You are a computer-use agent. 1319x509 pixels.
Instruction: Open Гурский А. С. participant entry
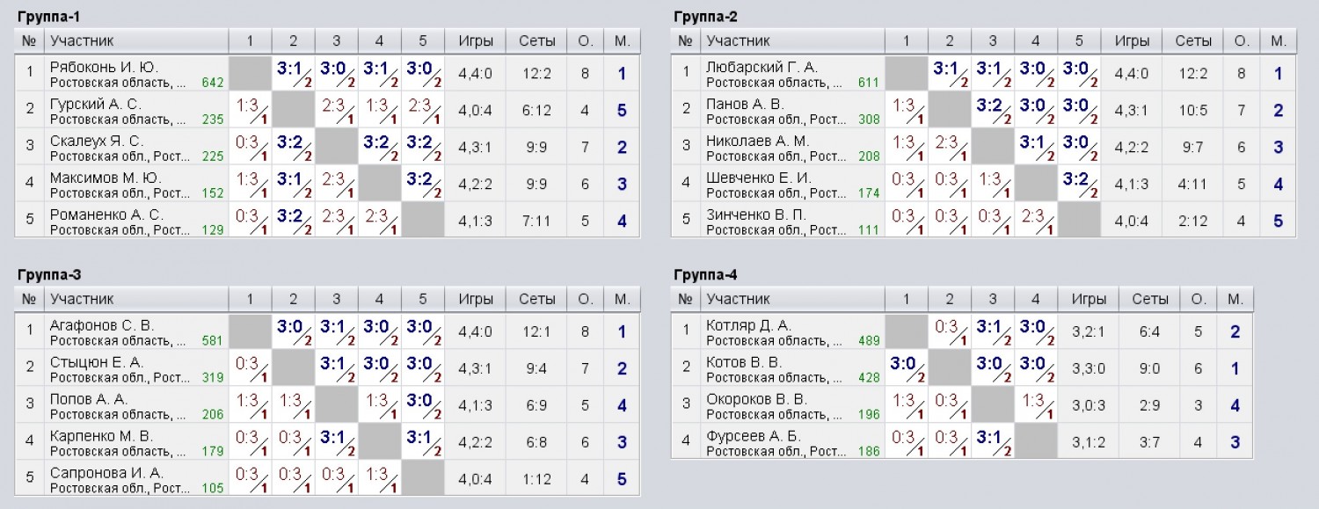(96, 105)
